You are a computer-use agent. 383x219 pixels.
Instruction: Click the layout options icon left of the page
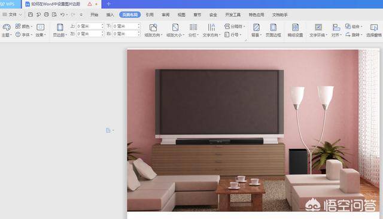pos(108,130)
